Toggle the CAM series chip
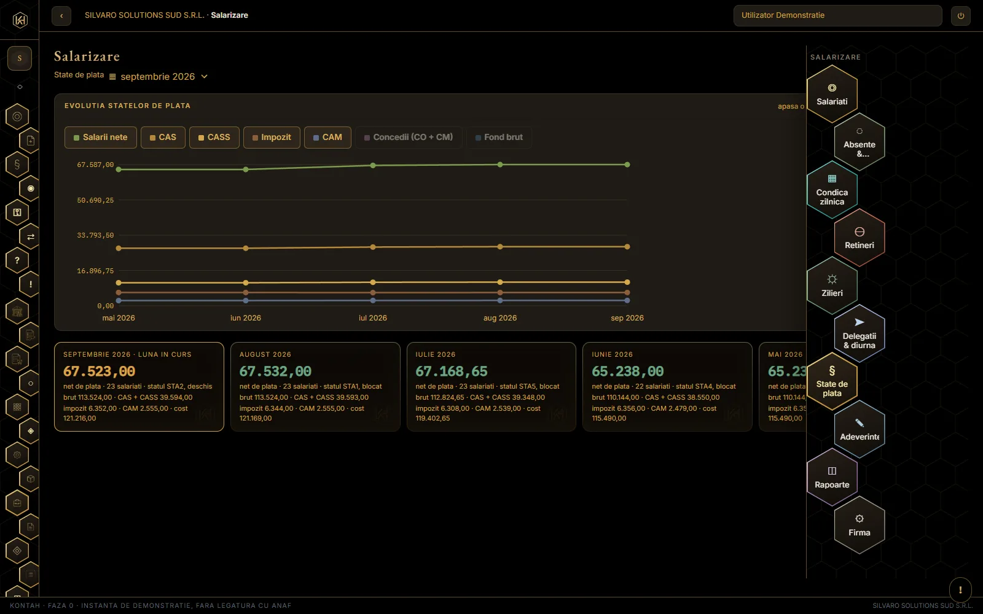The image size is (983, 614). click(327, 138)
